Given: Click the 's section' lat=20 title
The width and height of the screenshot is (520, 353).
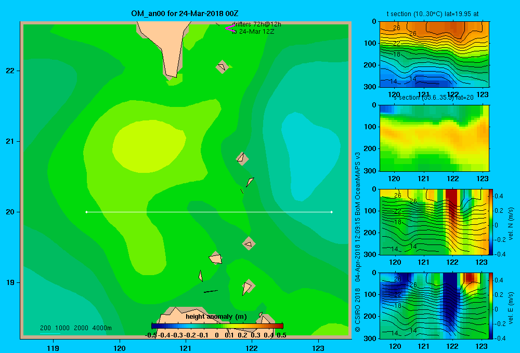Looking at the screenshot, I should pyautogui.click(x=434, y=98).
